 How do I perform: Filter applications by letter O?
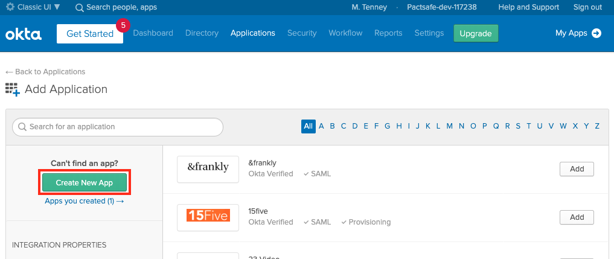[473, 126]
